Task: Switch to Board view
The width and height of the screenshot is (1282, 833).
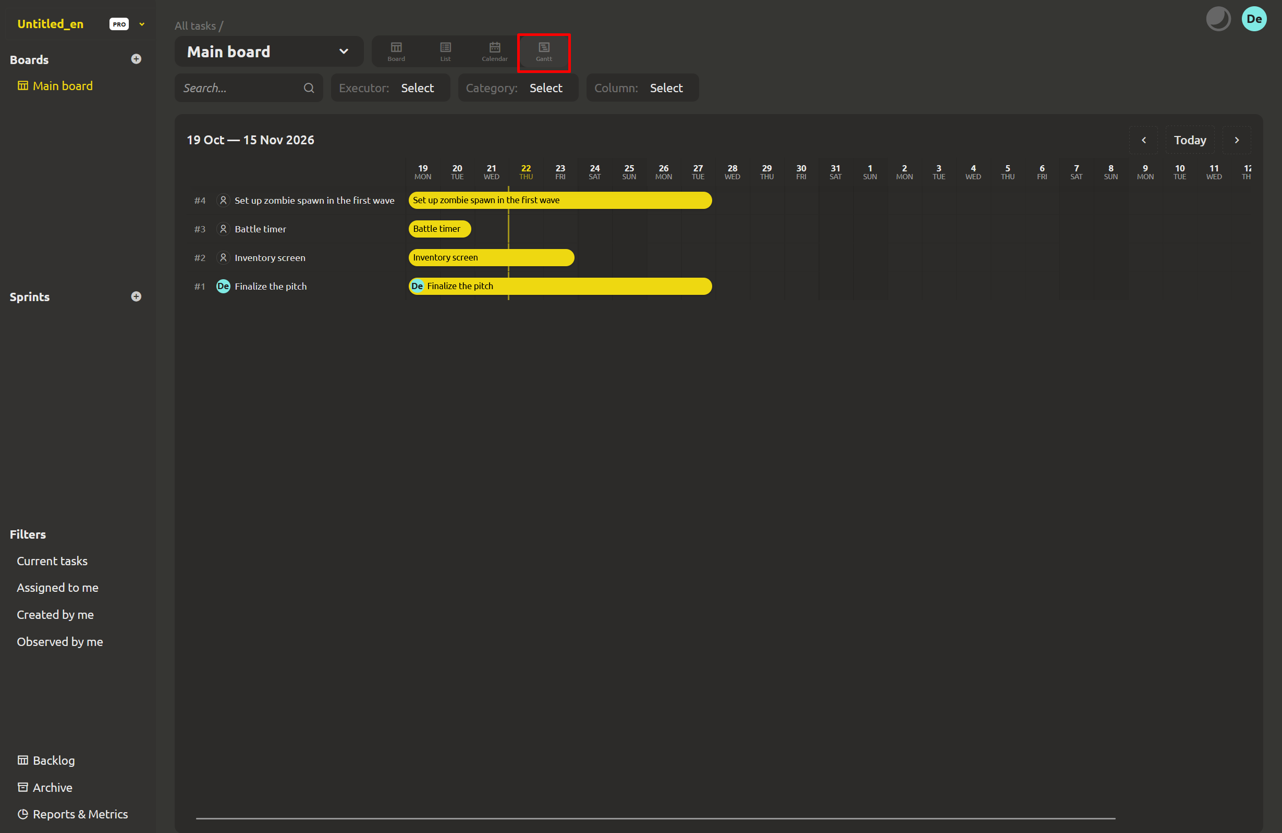Action: (396, 52)
